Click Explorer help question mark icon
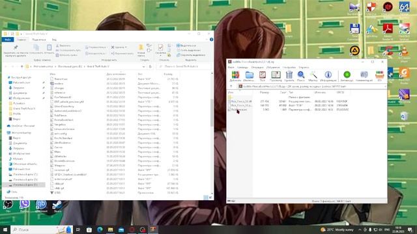417x234 pixels. [x=211, y=40]
